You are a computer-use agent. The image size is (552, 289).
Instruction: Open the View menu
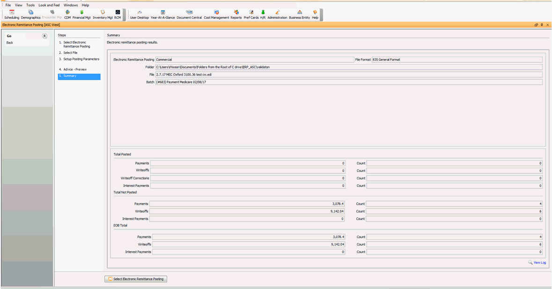[19, 5]
